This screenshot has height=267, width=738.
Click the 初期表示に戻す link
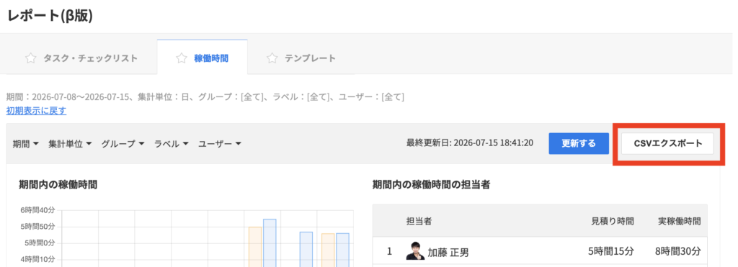36,111
